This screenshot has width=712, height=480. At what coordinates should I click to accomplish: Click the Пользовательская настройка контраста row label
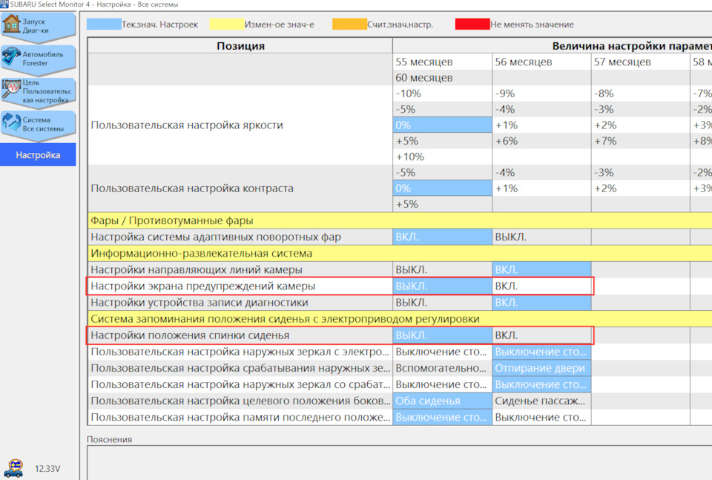pos(192,188)
